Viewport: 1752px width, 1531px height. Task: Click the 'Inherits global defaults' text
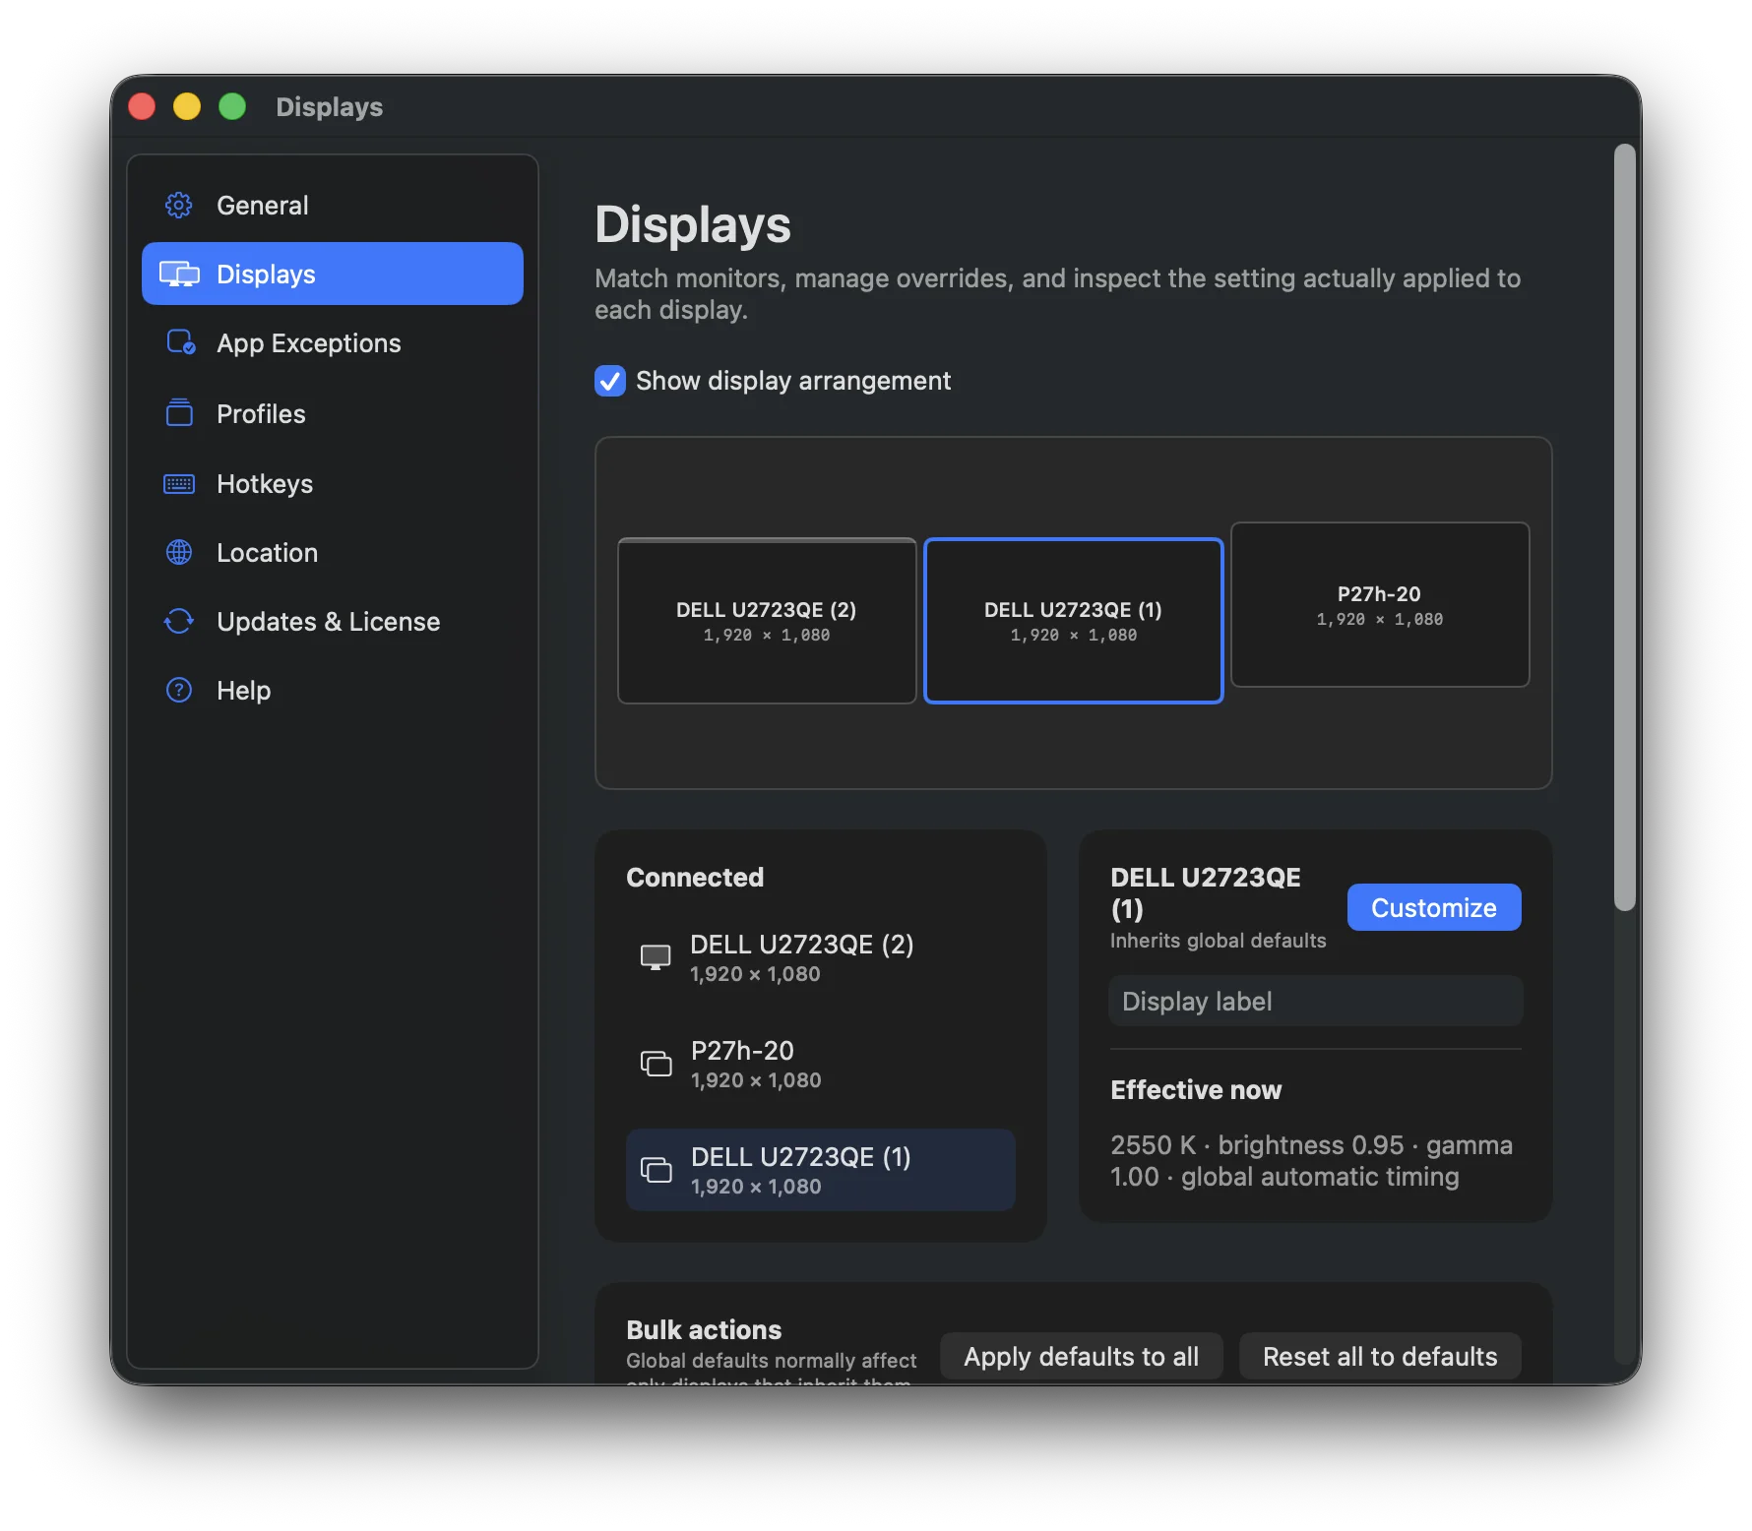click(1218, 941)
